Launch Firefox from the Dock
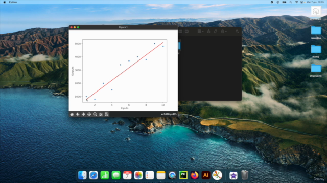The height and width of the screenshot is (183, 327). click(x=195, y=175)
